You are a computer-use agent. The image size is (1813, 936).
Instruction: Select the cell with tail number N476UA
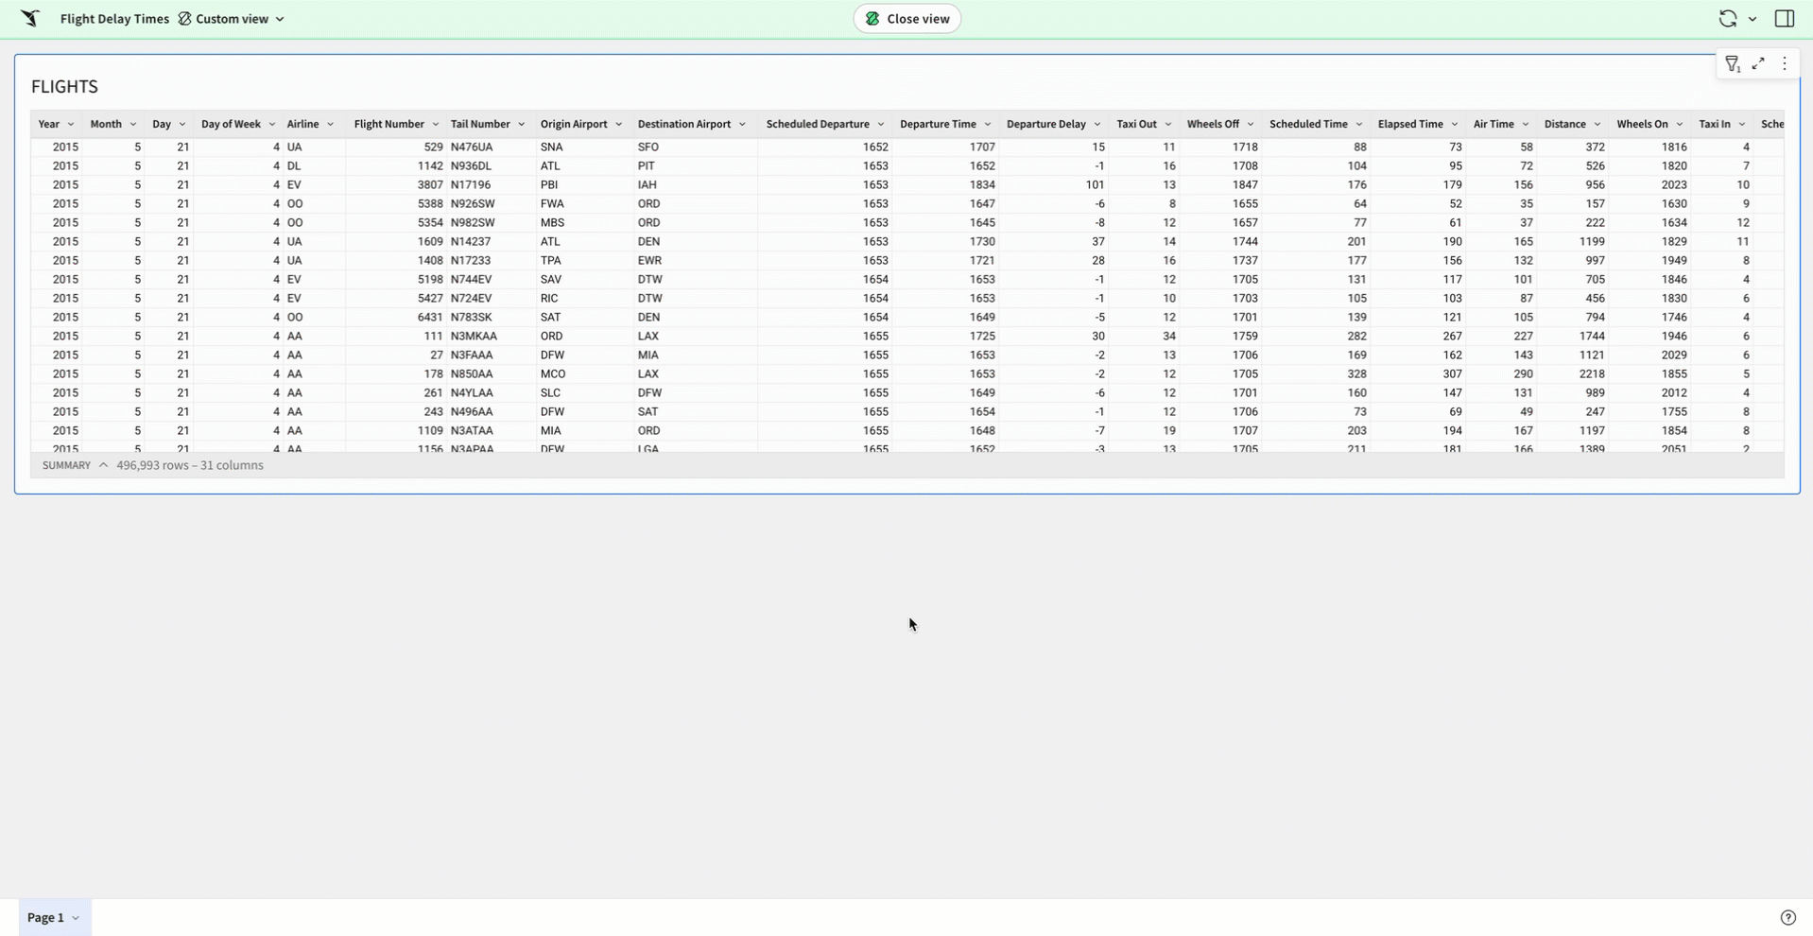tap(472, 147)
